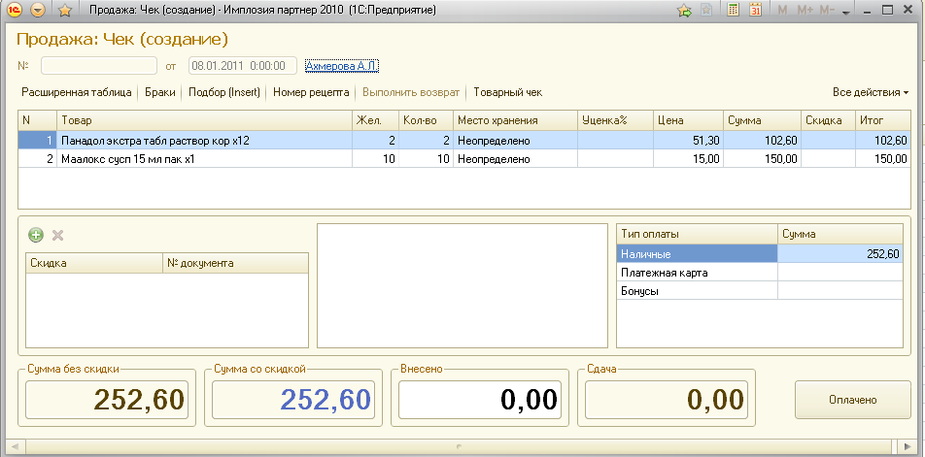
Task: Click the Скидка column header in goods table
Action: click(828, 120)
